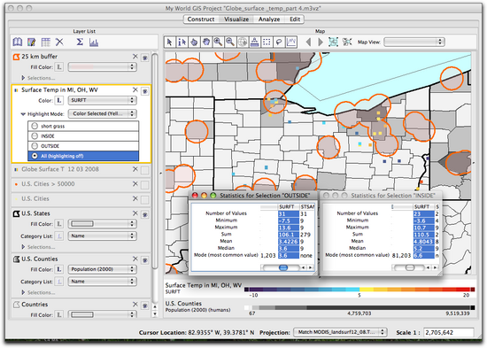The width and height of the screenshot is (487, 348).
Task: Select the lasso selection tool
Action: pyautogui.click(x=279, y=42)
